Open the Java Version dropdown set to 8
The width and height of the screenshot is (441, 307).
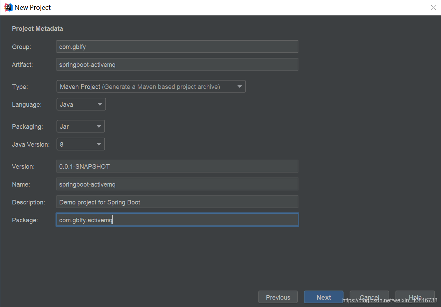pyautogui.click(x=81, y=144)
